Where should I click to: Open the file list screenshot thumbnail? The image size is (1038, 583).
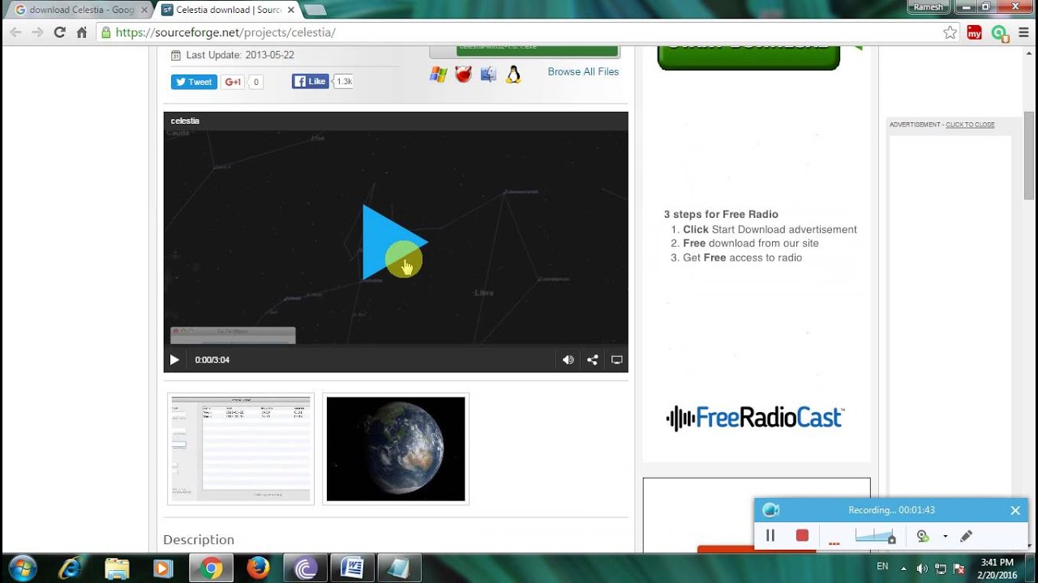[x=241, y=449]
